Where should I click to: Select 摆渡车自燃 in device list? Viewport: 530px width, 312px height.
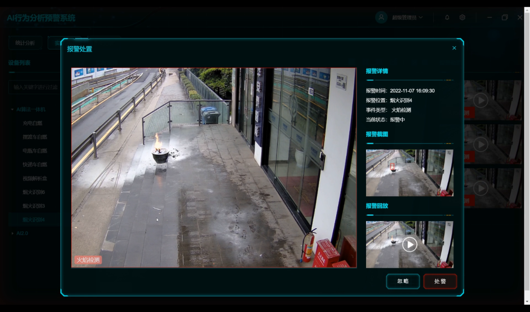35,137
